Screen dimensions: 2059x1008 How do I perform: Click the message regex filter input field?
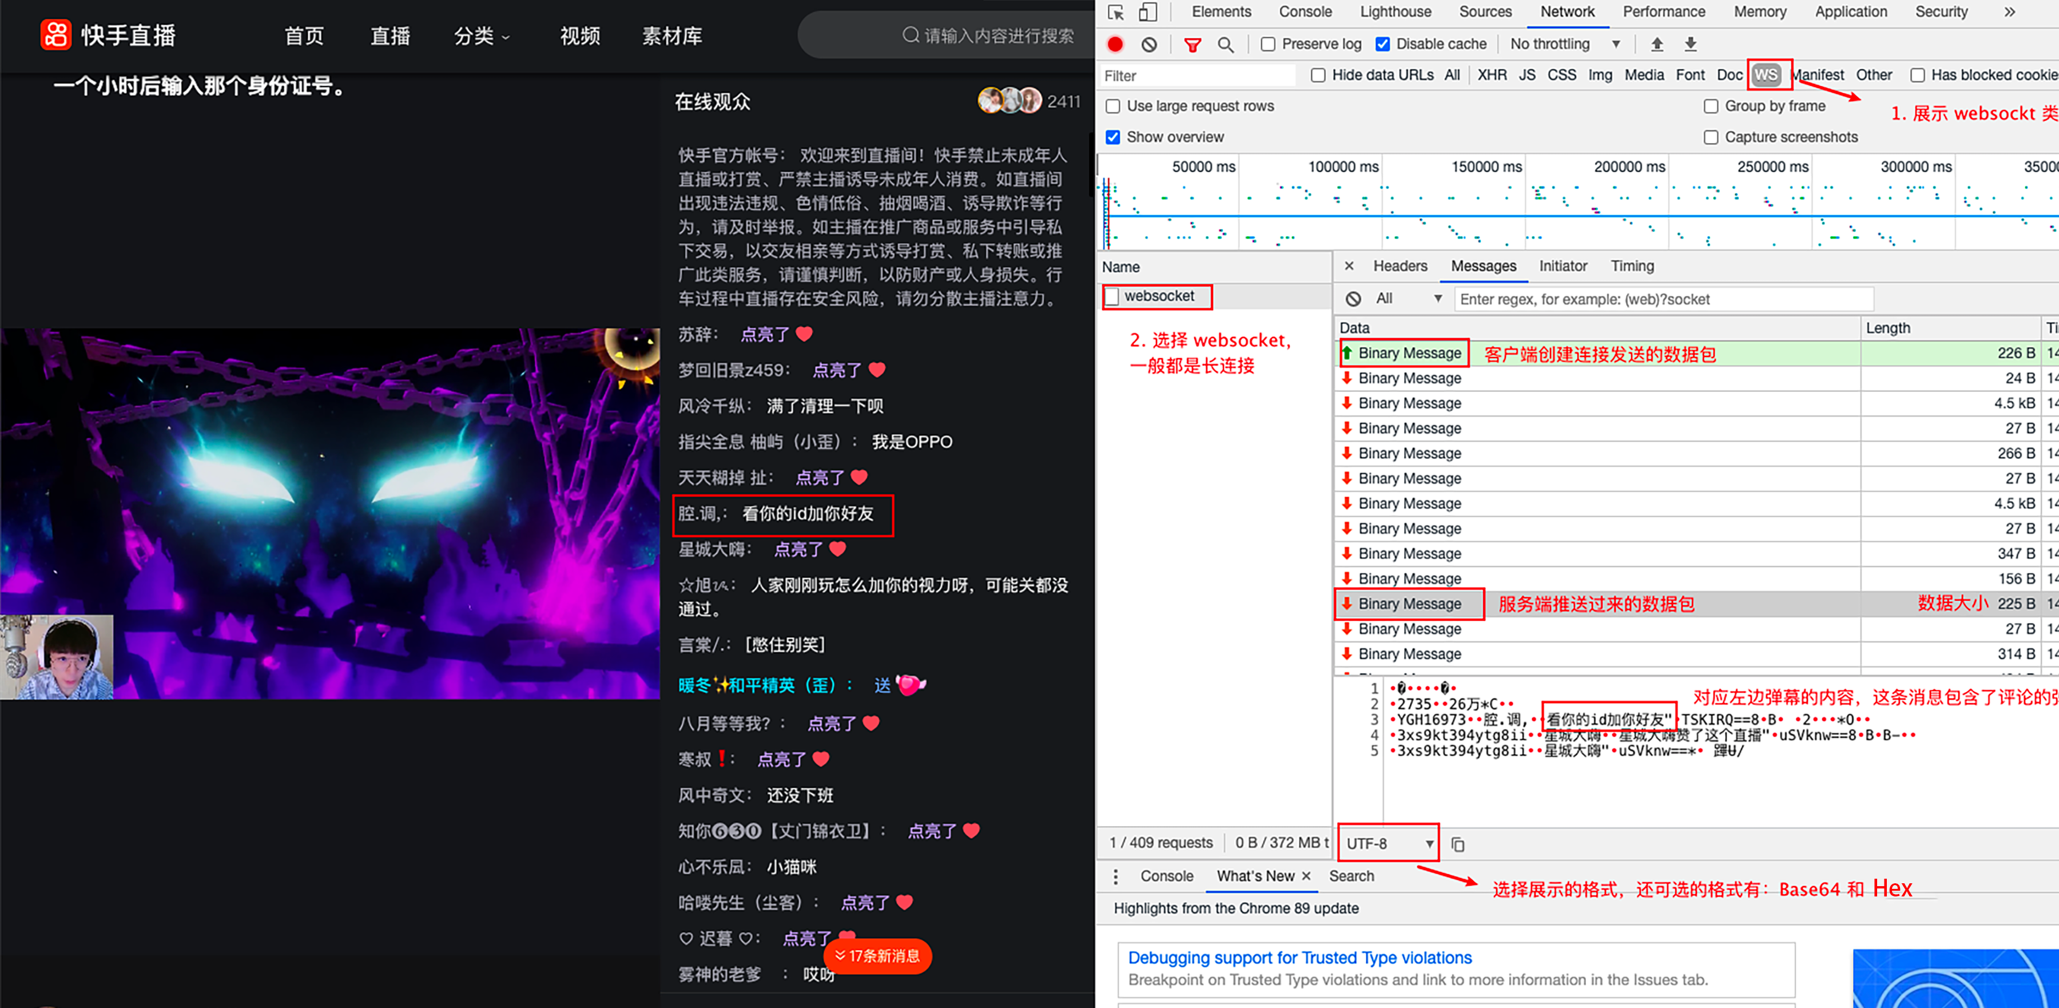pyautogui.click(x=1663, y=299)
